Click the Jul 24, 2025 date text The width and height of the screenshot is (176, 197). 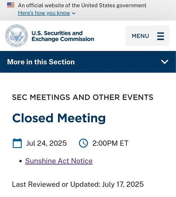pyautogui.click(x=46, y=143)
